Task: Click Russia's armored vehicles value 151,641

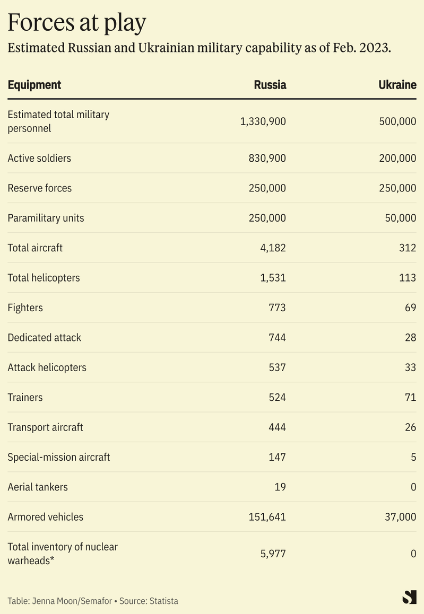Action: (x=267, y=516)
